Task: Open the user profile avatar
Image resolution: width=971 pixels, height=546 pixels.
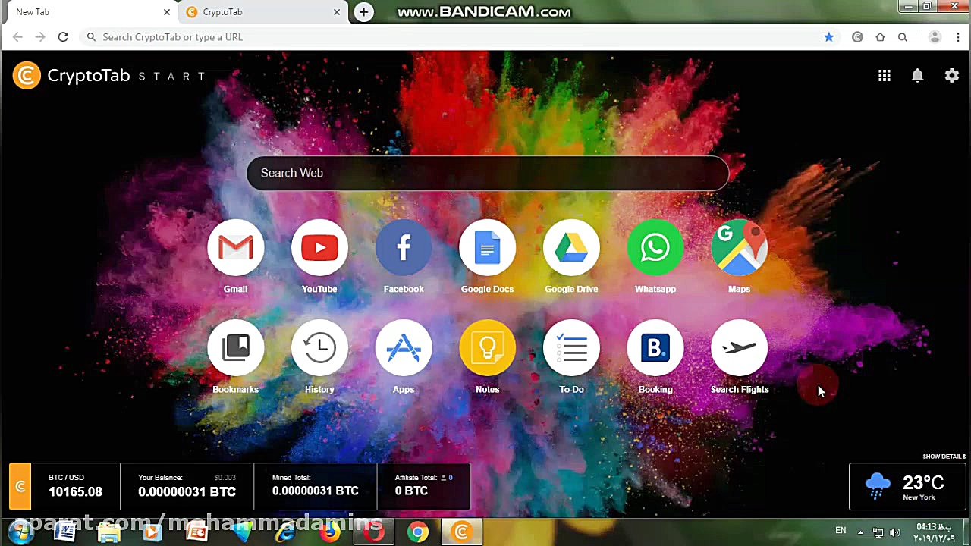Action: point(935,37)
